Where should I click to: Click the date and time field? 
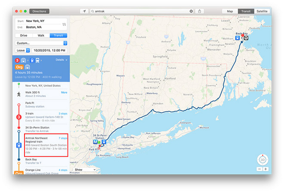point(47,50)
